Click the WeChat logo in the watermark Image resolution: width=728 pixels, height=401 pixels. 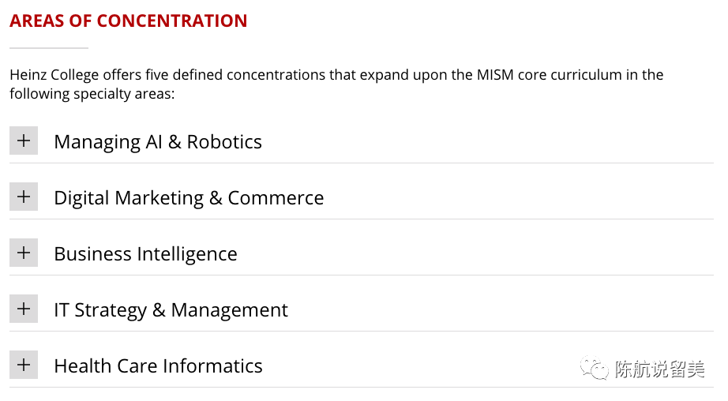tap(595, 369)
